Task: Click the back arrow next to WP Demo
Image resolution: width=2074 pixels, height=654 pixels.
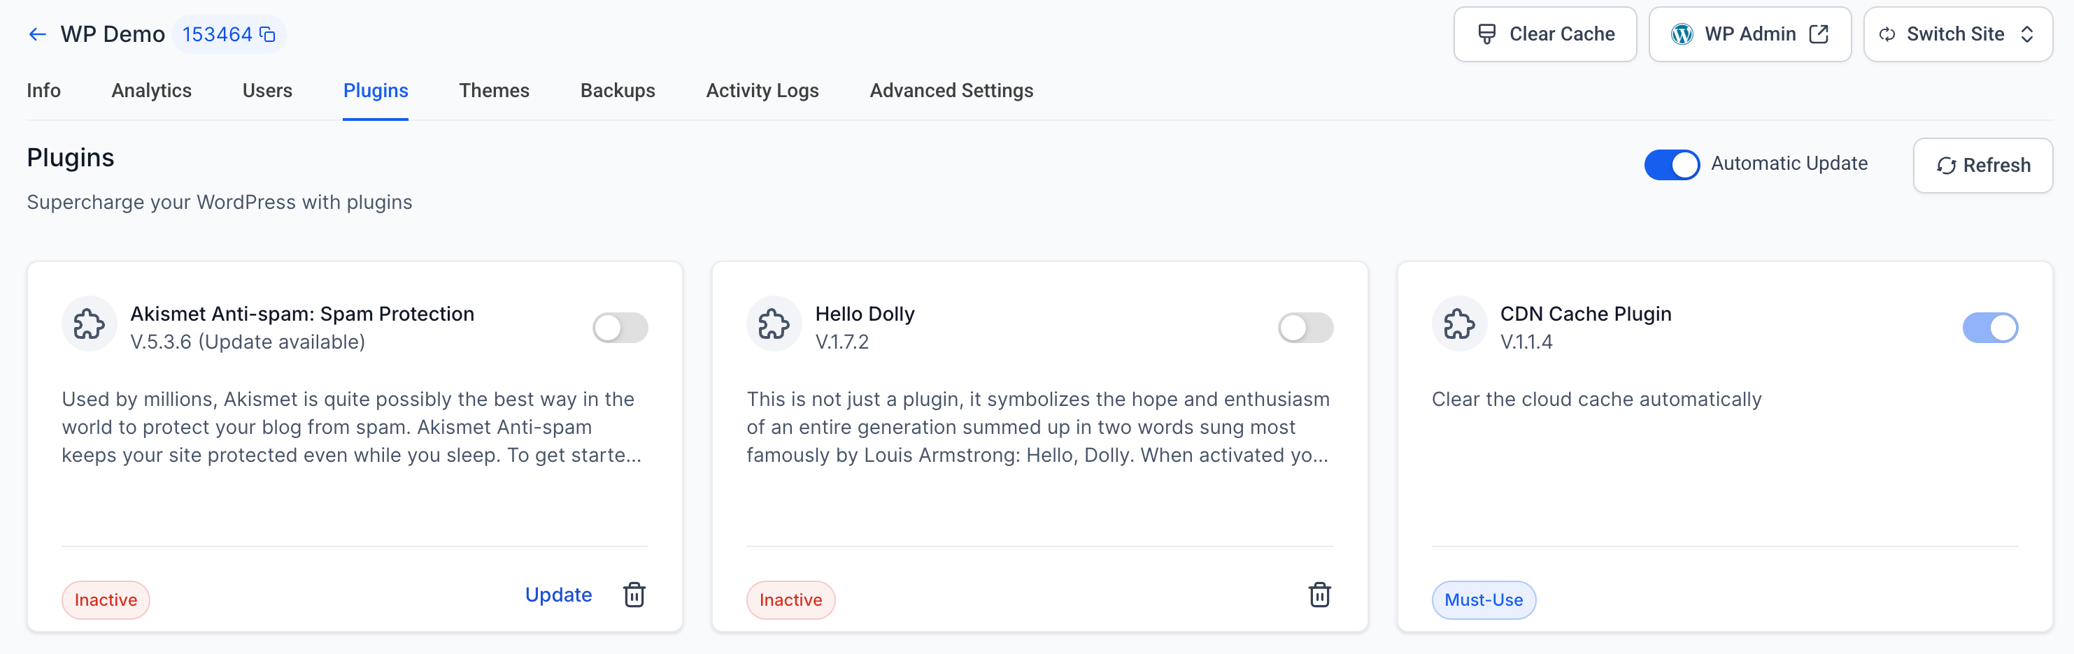Action: pos(37,34)
